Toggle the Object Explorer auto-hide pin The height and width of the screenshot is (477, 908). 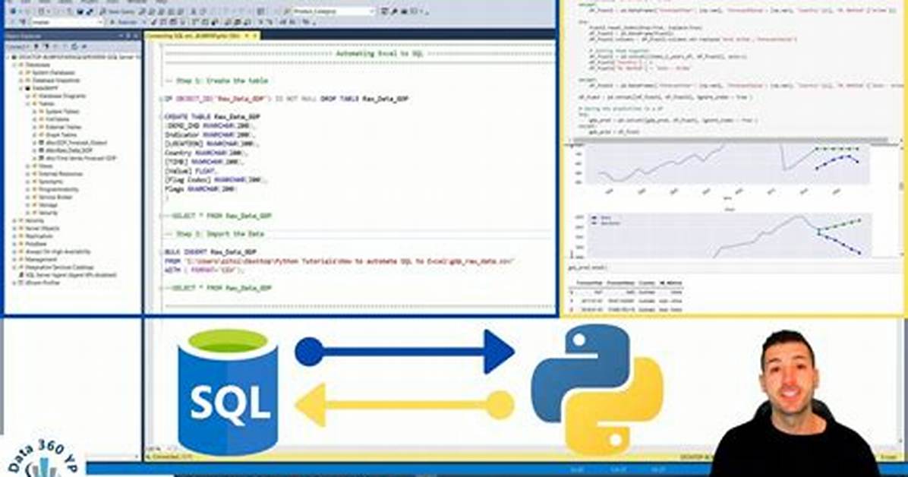pyautogui.click(x=128, y=36)
